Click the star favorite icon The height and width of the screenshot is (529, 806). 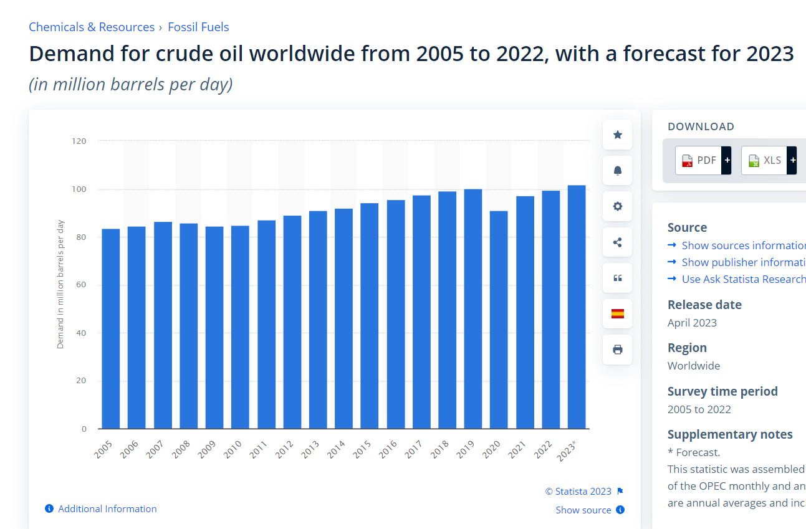click(x=618, y=135)
